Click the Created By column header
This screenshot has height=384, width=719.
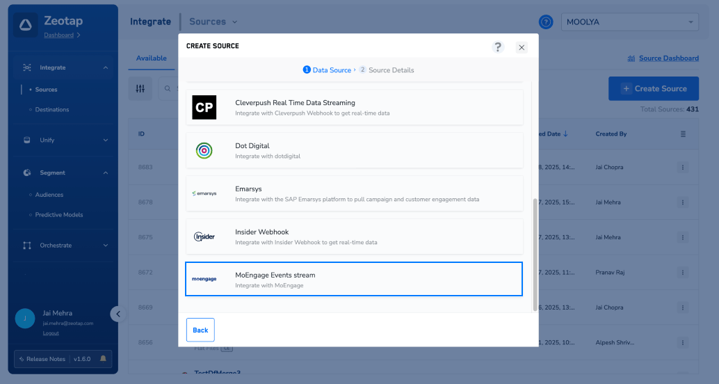pyautogui.click(x=611, y=134)
